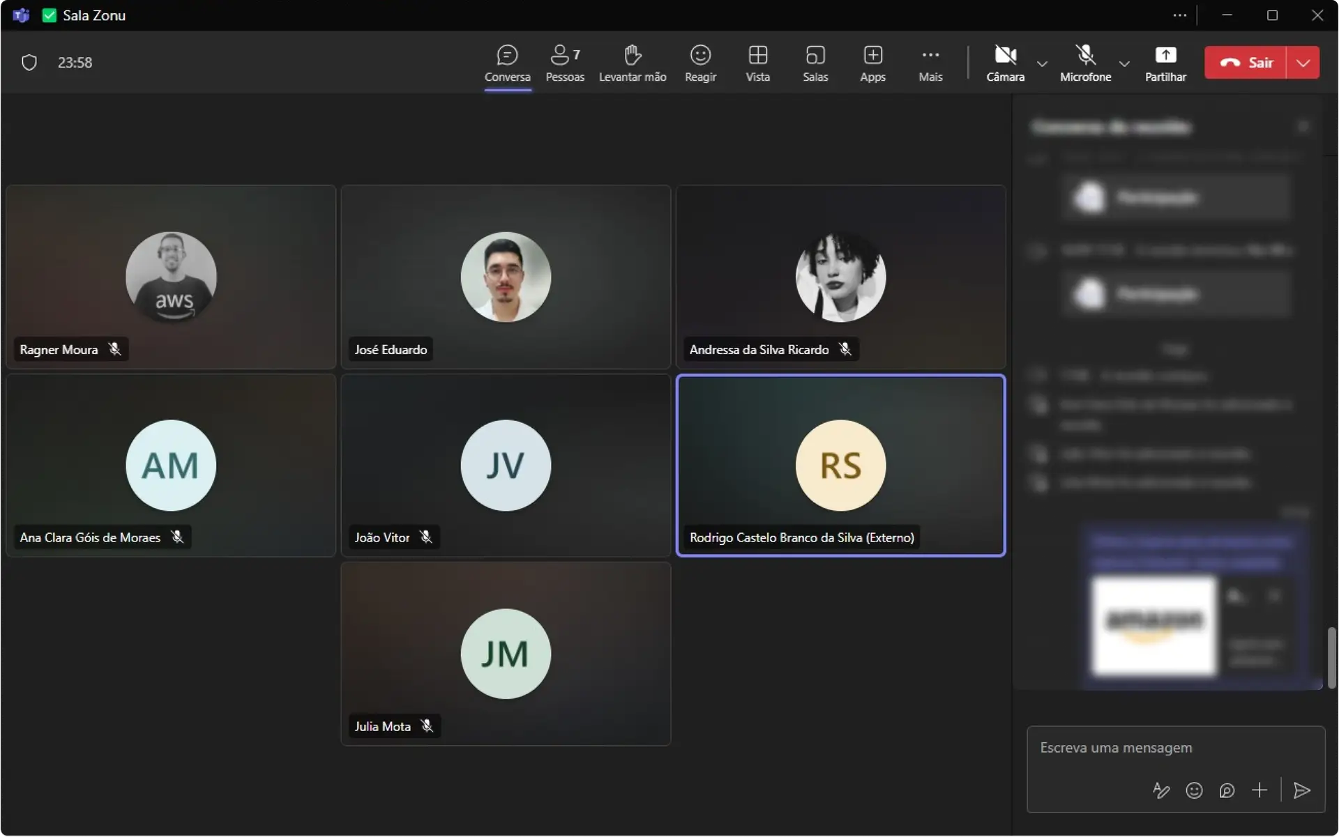Screen dimensions: 1339x837
Task: Close the chat side panel
Action: click(1303, 127)
